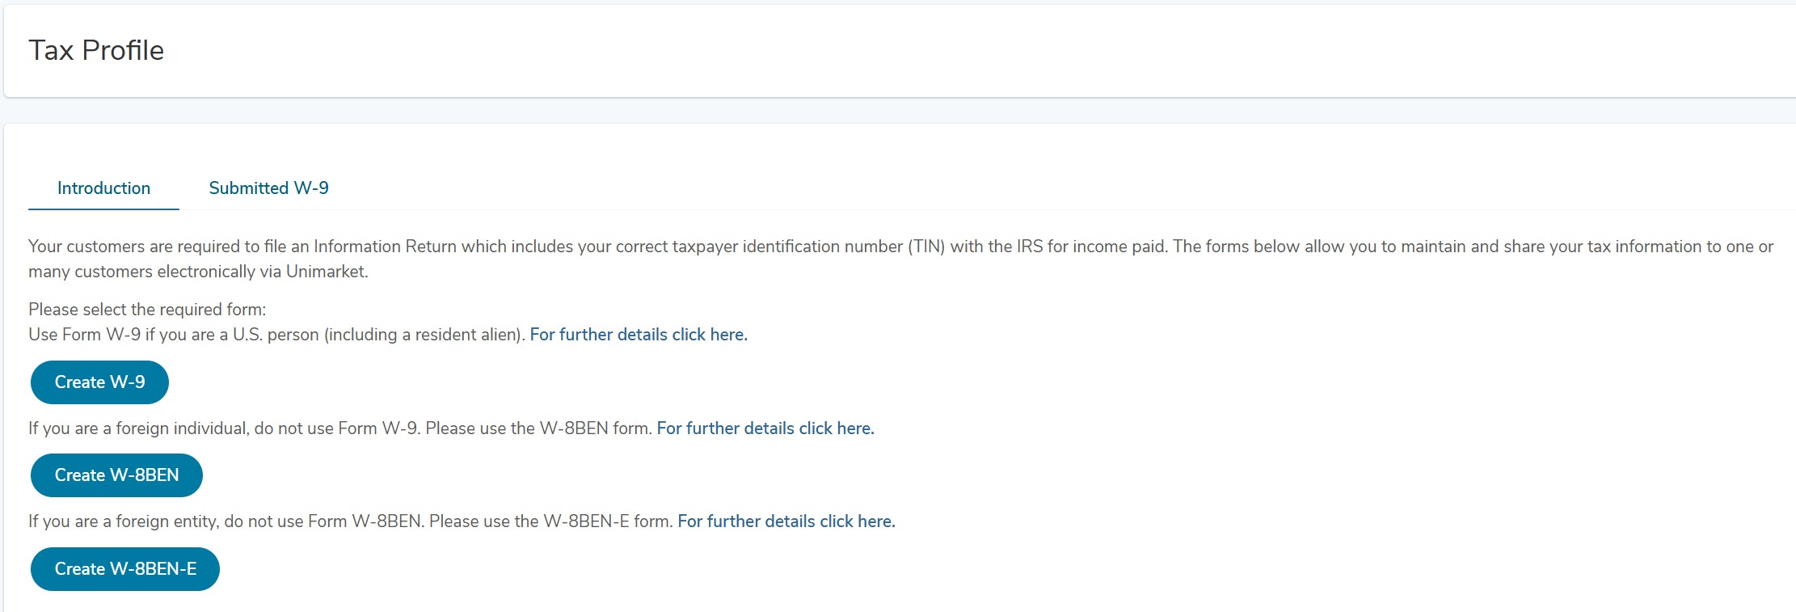Select the Create W-8BEN-E button
Viewport: 1796px width, 612px height.
125,569
